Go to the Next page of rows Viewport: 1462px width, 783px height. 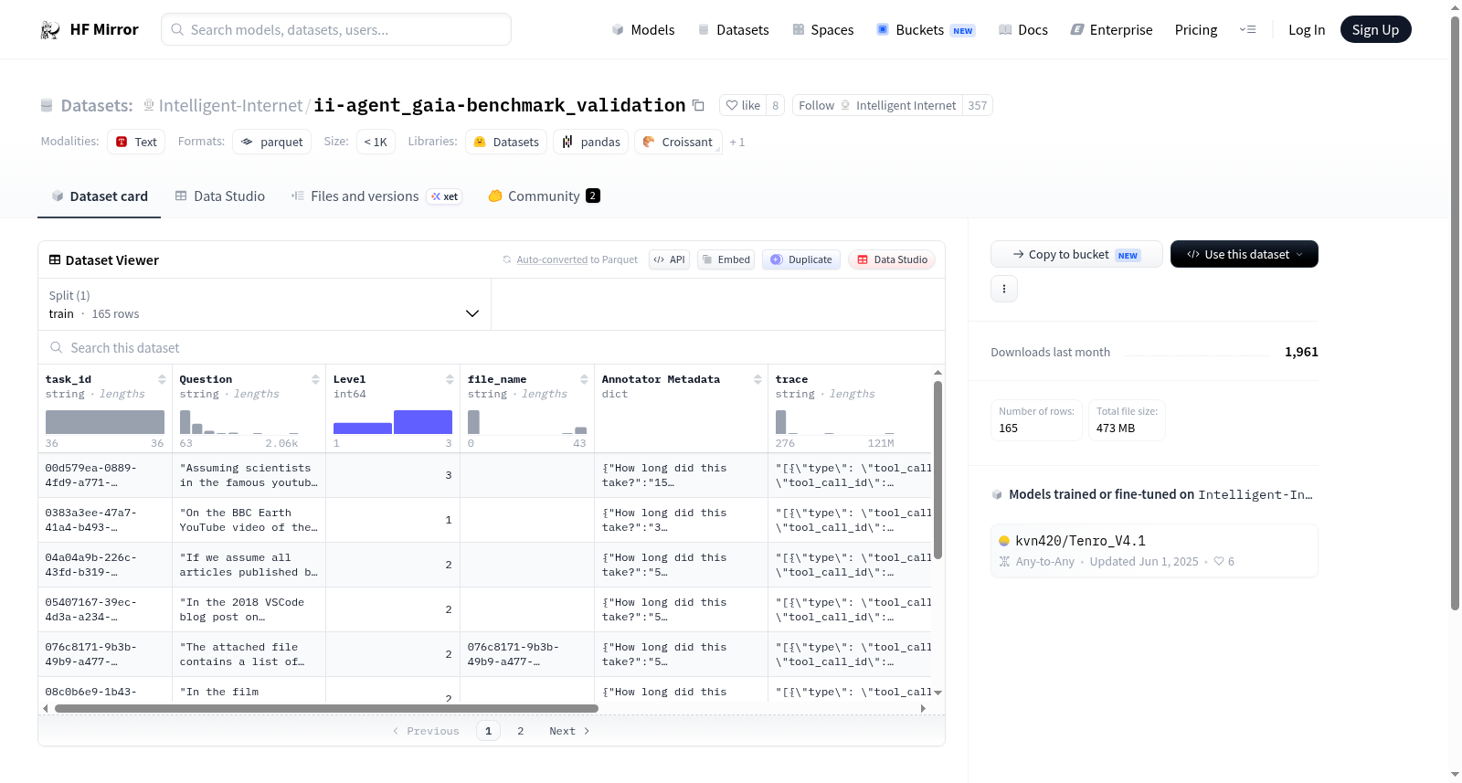coord(569,731)
